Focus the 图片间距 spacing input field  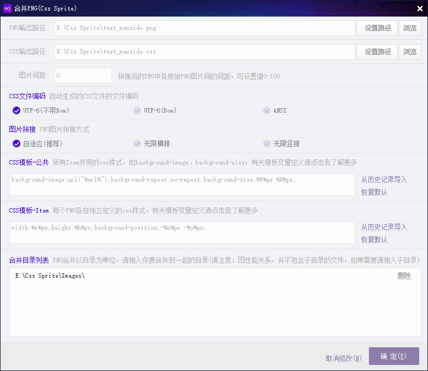tap(83, 76)
